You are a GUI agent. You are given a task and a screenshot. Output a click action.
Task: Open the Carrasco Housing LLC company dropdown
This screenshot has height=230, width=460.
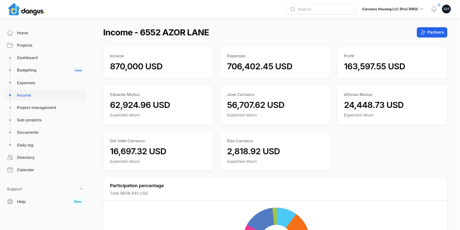[x=393, y=9]
